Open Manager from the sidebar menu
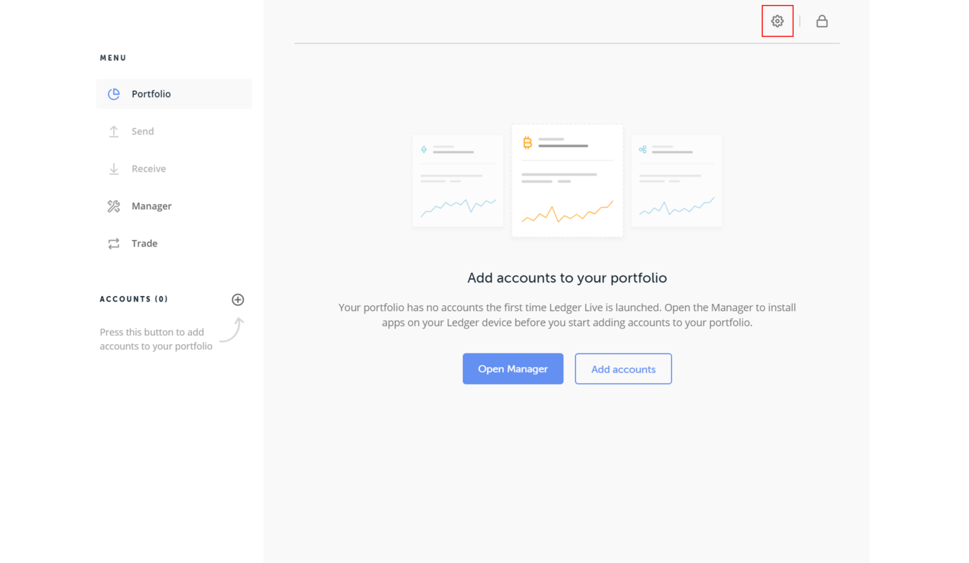This screenshot has height=563, width=969. [x=151, y=206]
